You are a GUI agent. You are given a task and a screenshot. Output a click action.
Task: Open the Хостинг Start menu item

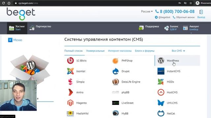tap(17, 28)
